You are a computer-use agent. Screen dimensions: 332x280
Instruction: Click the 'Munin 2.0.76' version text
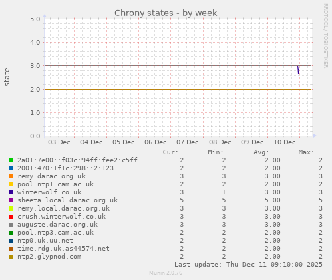point(166,273)
